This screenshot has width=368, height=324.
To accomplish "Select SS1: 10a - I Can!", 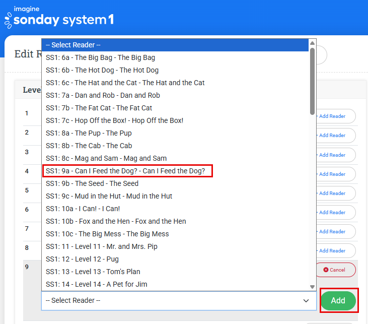I will 175,209.
